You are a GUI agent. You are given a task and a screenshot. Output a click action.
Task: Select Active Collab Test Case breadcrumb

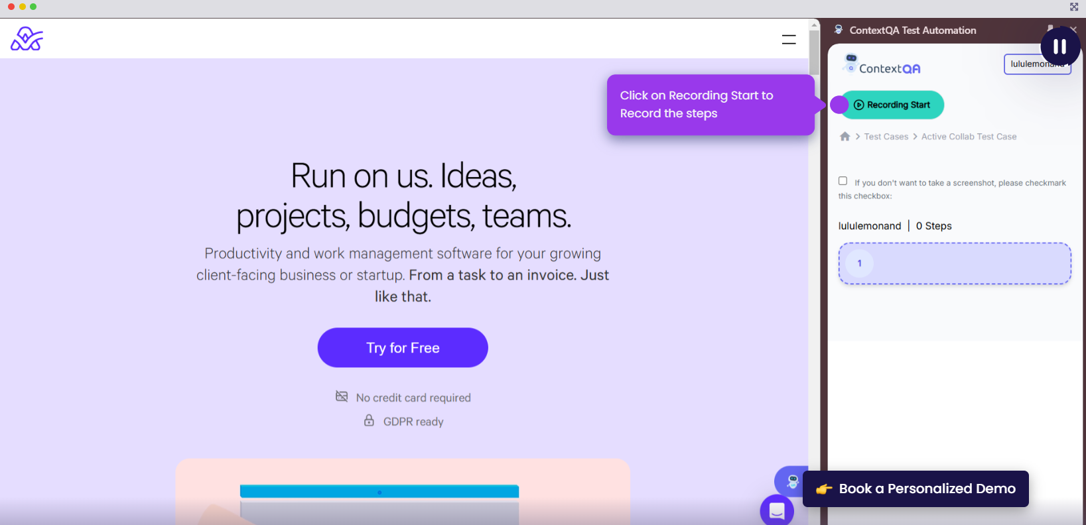pos(969,137)
